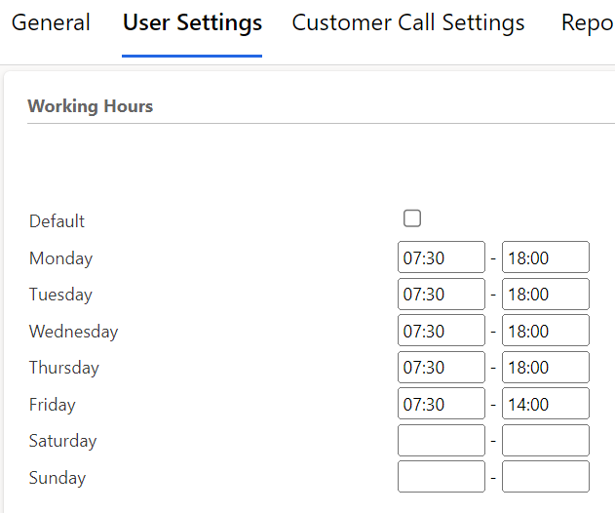Viewport: 615px width, 513px height.
Task: Open the partially visible Repo tab
Action: tap(587, 23)
